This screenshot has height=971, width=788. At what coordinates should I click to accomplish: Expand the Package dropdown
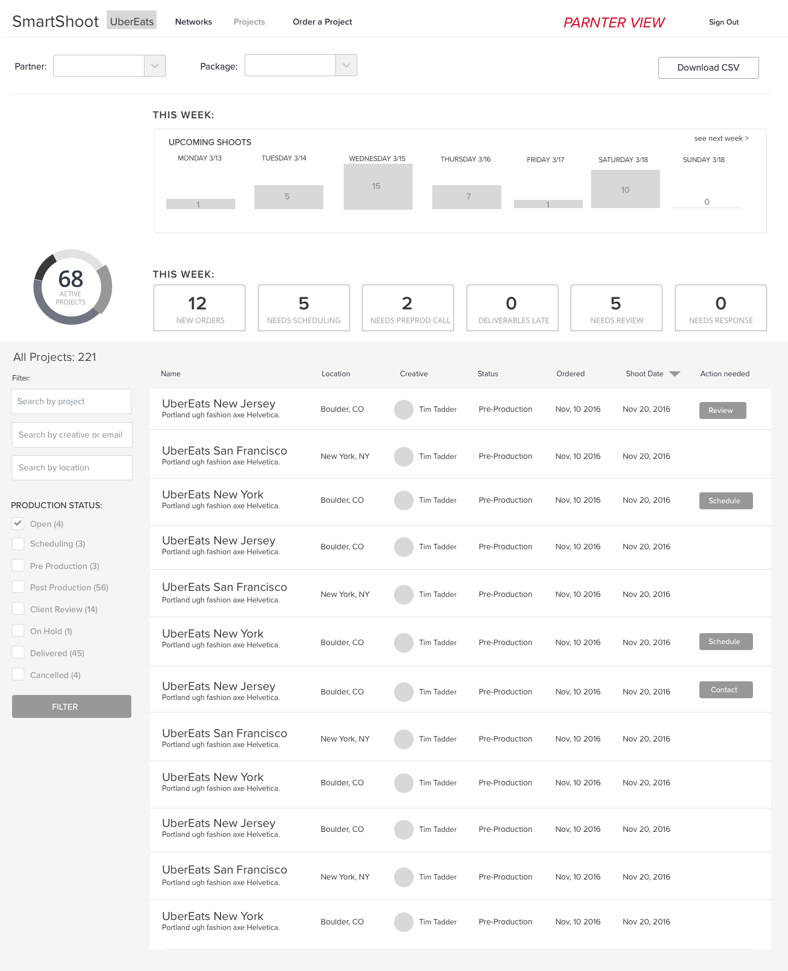(x=301, y=65)
